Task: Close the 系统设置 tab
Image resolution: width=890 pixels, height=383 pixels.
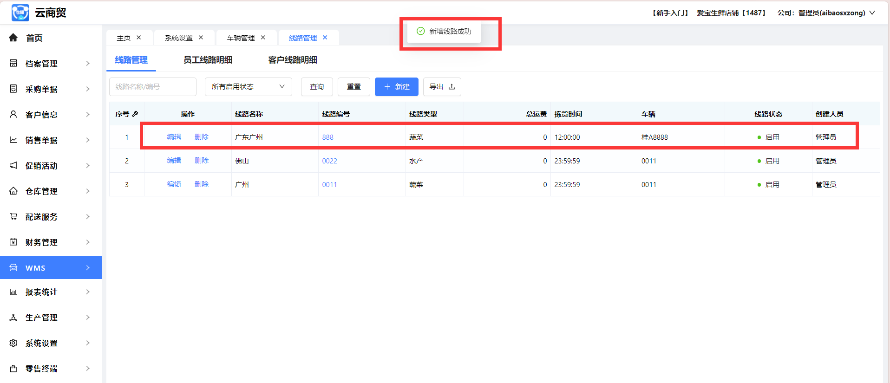Action: tap(201, 38)
